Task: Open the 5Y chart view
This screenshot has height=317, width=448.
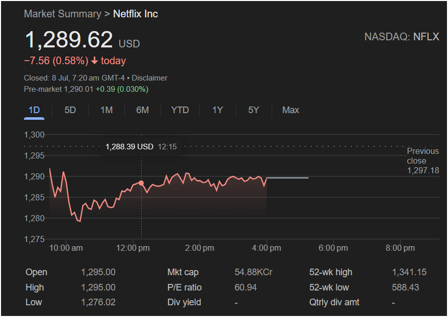Action: tap(253, 110)
